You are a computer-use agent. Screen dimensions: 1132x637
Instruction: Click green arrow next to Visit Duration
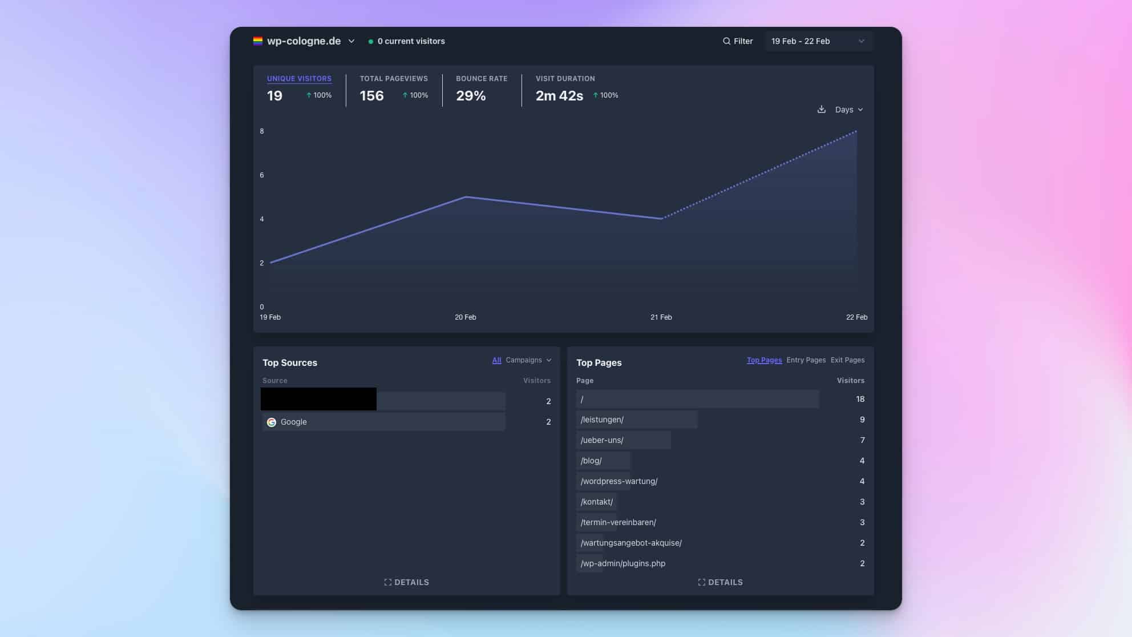click(x=596, y=95)
